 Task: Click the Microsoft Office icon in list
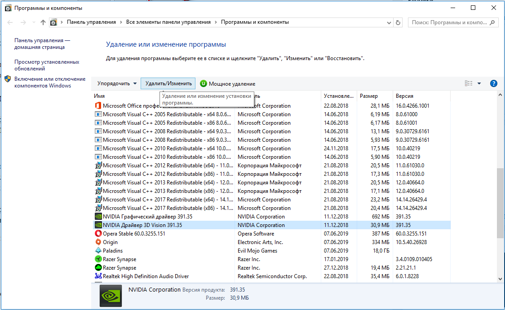pos(98,106)
